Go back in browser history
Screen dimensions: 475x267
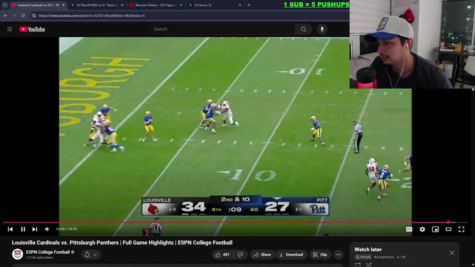point(5,16)
